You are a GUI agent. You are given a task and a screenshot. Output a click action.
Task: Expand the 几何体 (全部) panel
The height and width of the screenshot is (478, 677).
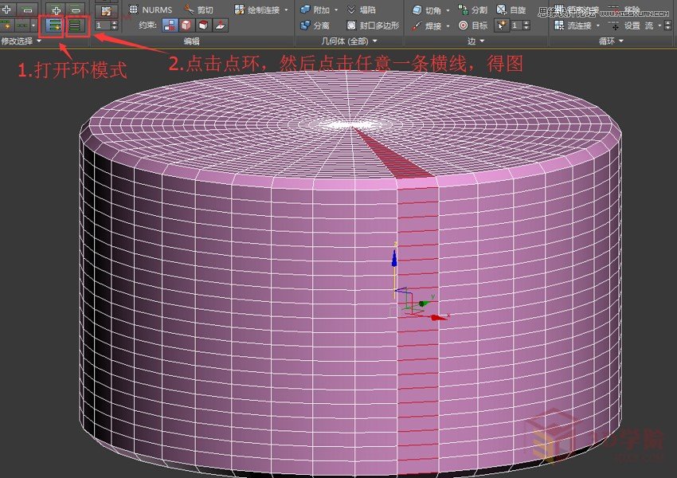coord(350,41)
